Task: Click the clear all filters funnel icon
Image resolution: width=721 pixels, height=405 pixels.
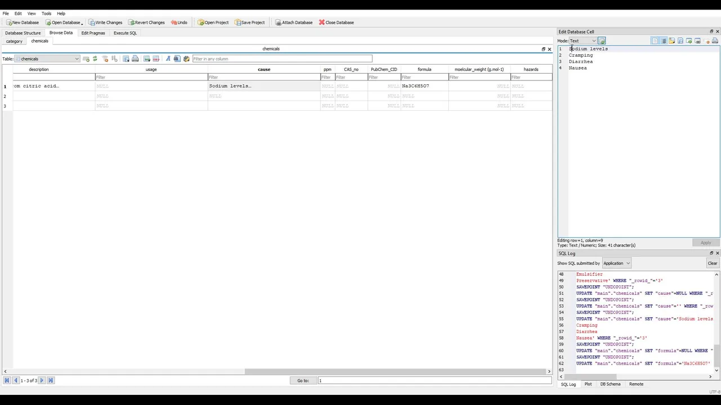Action: click(105, 59)
